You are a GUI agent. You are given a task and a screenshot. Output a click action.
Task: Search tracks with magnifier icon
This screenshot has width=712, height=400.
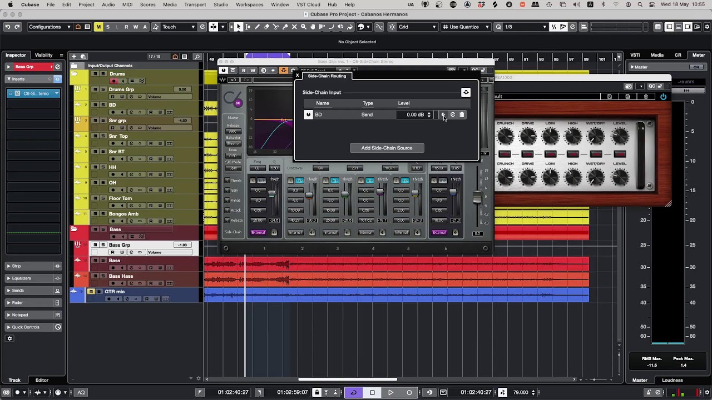coord(197,56)
